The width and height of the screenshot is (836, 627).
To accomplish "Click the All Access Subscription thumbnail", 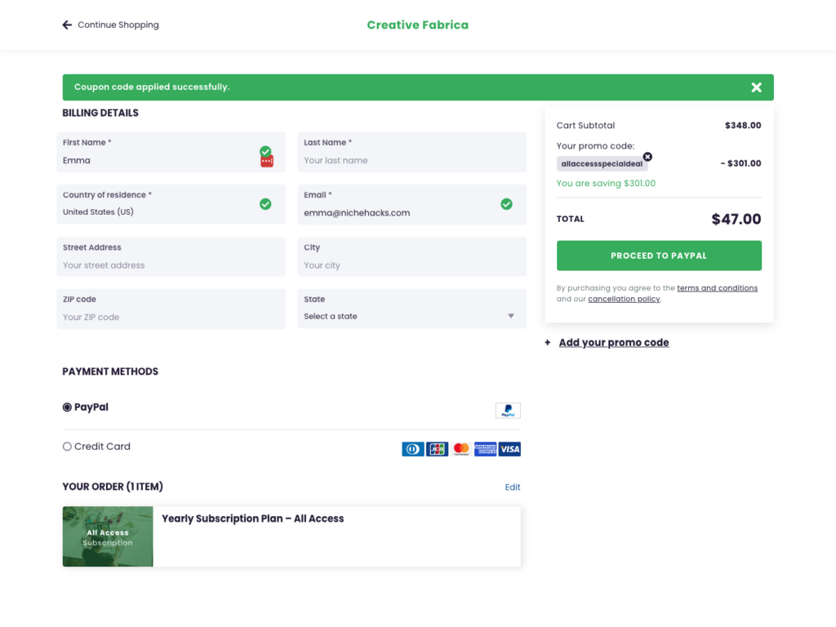I will (108, 537).
